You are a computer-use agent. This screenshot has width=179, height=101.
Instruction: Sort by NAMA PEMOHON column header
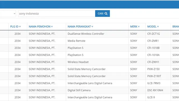coord(41,27)
